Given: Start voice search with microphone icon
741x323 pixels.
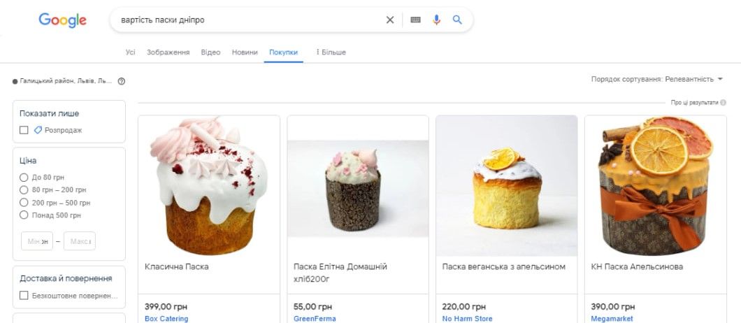Looking at the screenshot, I should click(x=436, y=20).
